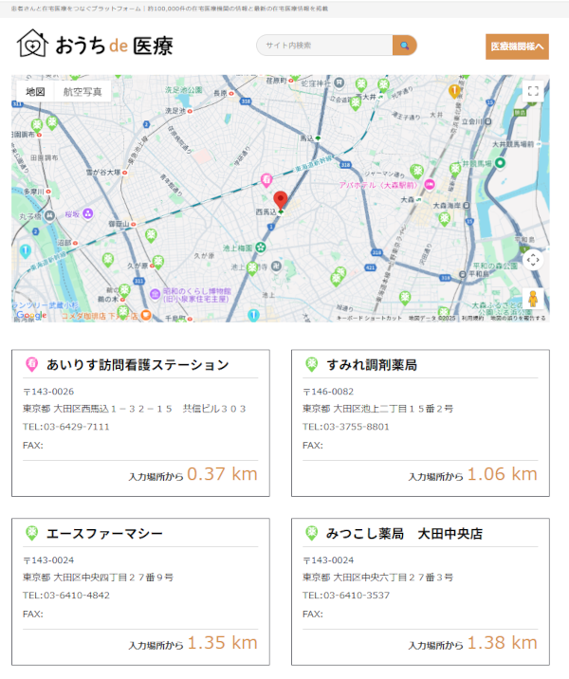Click the Google logo on map
The height and width of the screenshot is (679, 569).
30,315
